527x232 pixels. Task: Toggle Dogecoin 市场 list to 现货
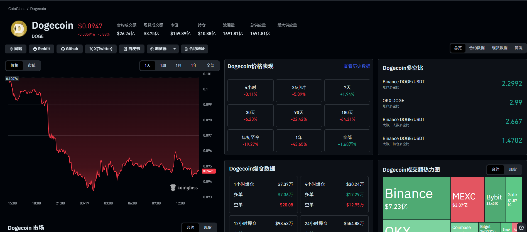click(207, 228)
